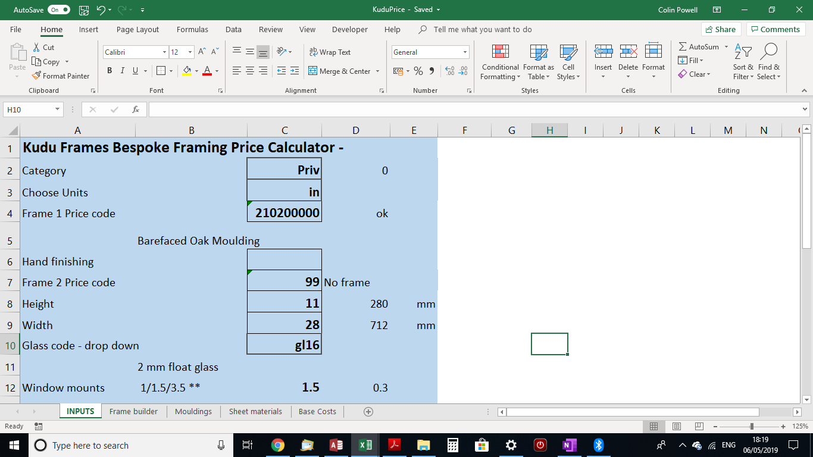Image resolution: width=813 pixels, height=457 pixels.
Task: Apply Comma Style icon
Action: [x=430, y=71]
